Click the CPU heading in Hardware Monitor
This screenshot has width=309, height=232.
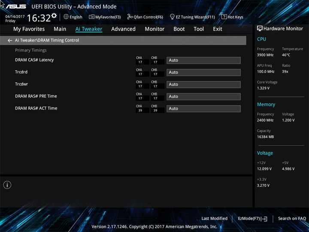261,39
